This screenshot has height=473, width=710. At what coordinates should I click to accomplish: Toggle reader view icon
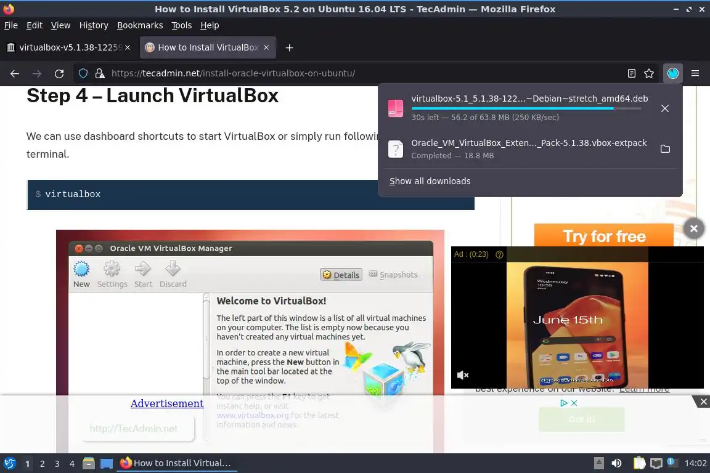(x=631, y=73)
